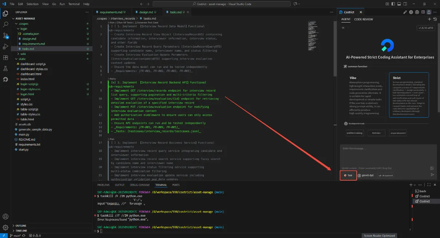The image size is (440, 238).
Task: Click the test plan button
Action: pyautogui.click(x=376, y=133)
